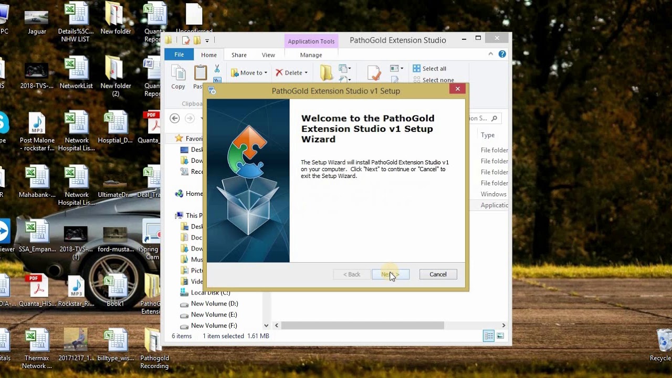Click the quick access Properties icon
This screenshot has width=672, height=378.
coord(186,40)
